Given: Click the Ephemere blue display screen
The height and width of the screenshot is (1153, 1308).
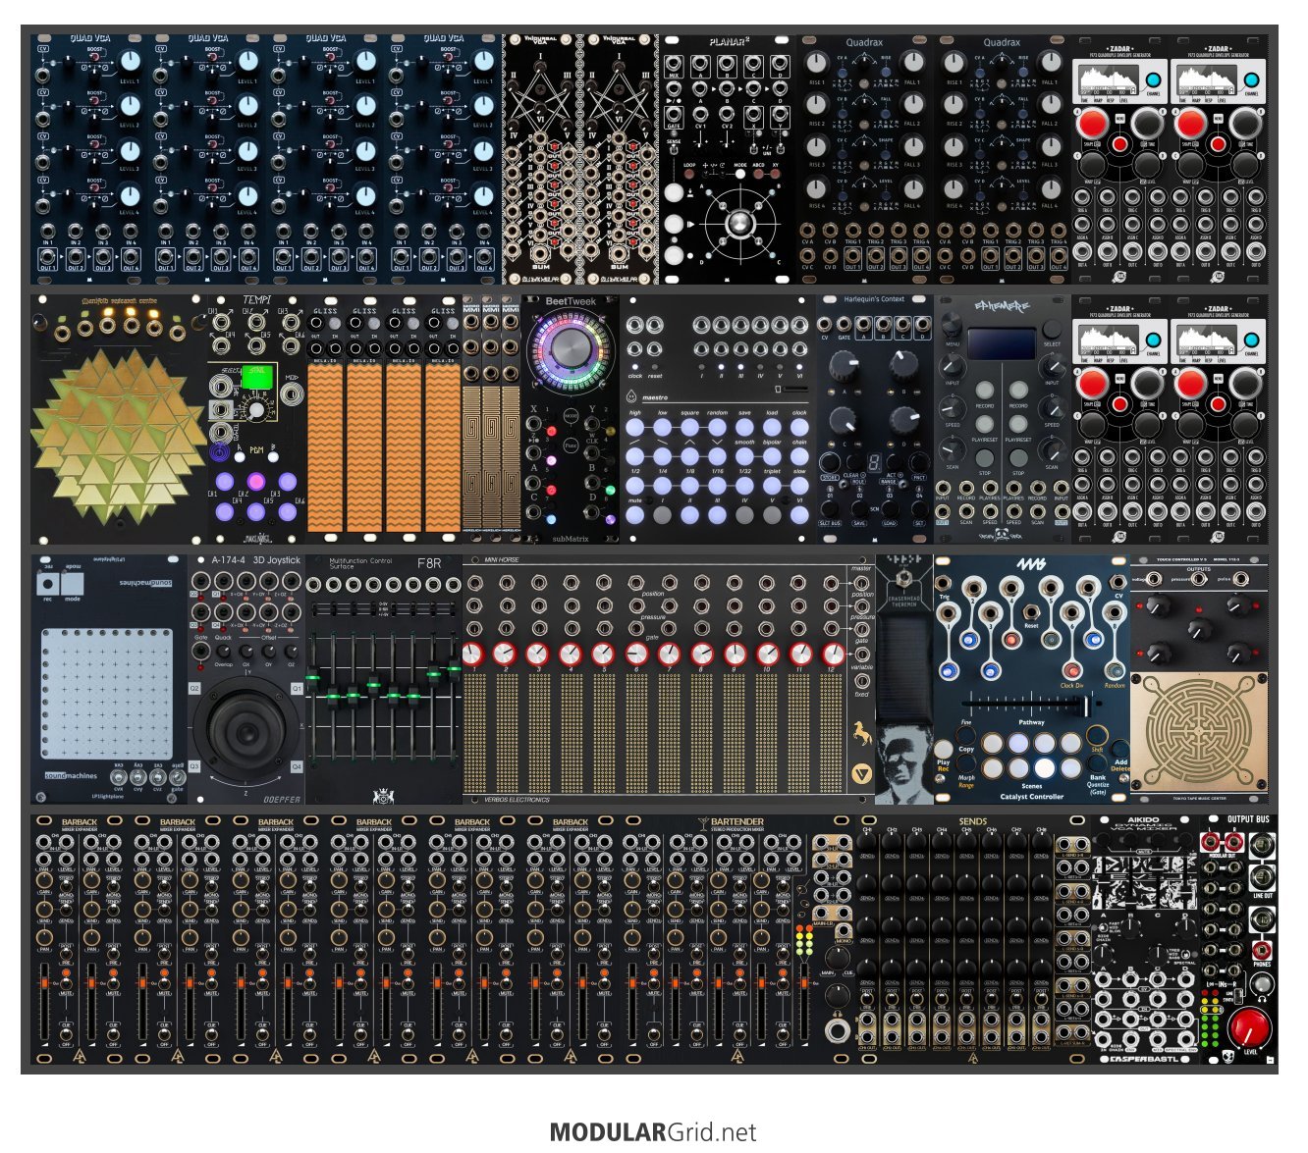Looking at the screenshot, I should [x=1002, y=343].
